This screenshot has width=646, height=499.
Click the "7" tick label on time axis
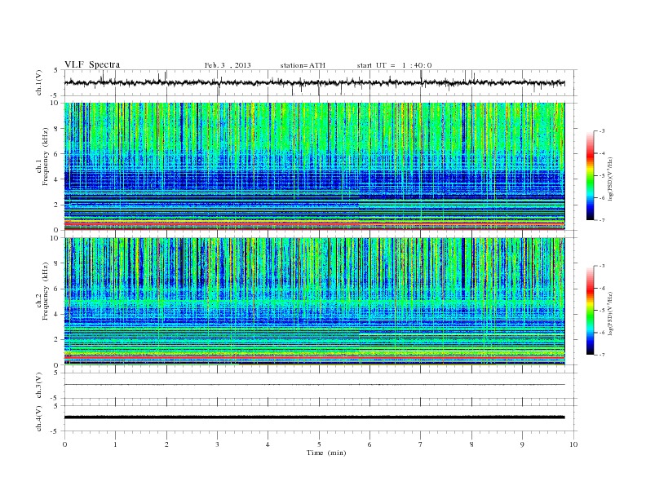point(421,444)
